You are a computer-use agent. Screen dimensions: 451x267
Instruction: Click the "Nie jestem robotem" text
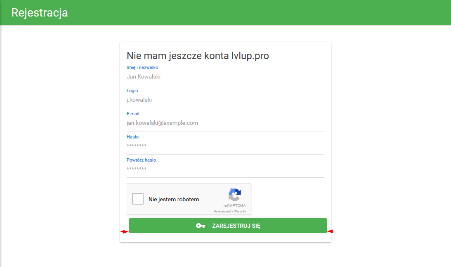tap(174, 199)
